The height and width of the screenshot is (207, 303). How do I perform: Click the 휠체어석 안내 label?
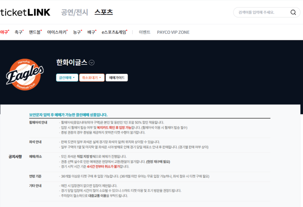point(38,122)
